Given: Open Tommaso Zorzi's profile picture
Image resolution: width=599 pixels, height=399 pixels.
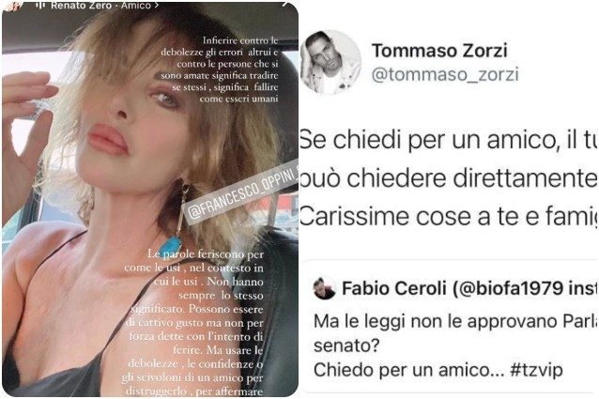Looking at the screenshot, I should tap(330, 62).
